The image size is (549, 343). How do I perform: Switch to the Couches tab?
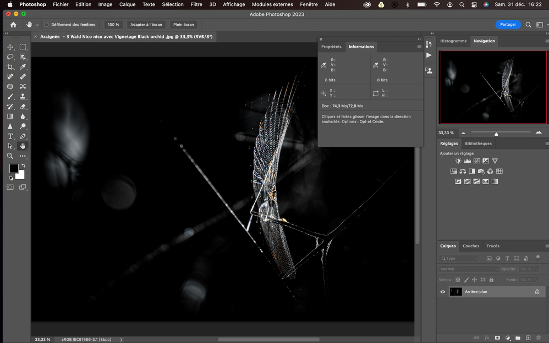[x=470, y=246]
